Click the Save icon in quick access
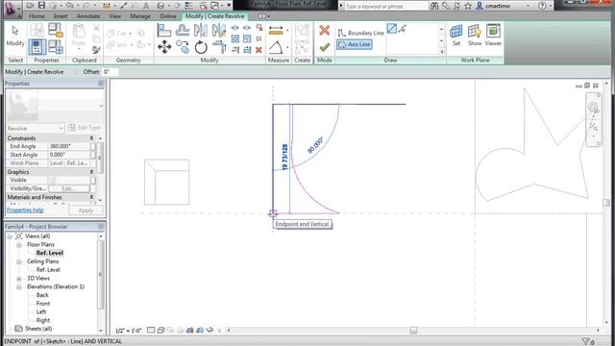Image resolution: width=615 pixels, height=346 pixels. point(41,6)
